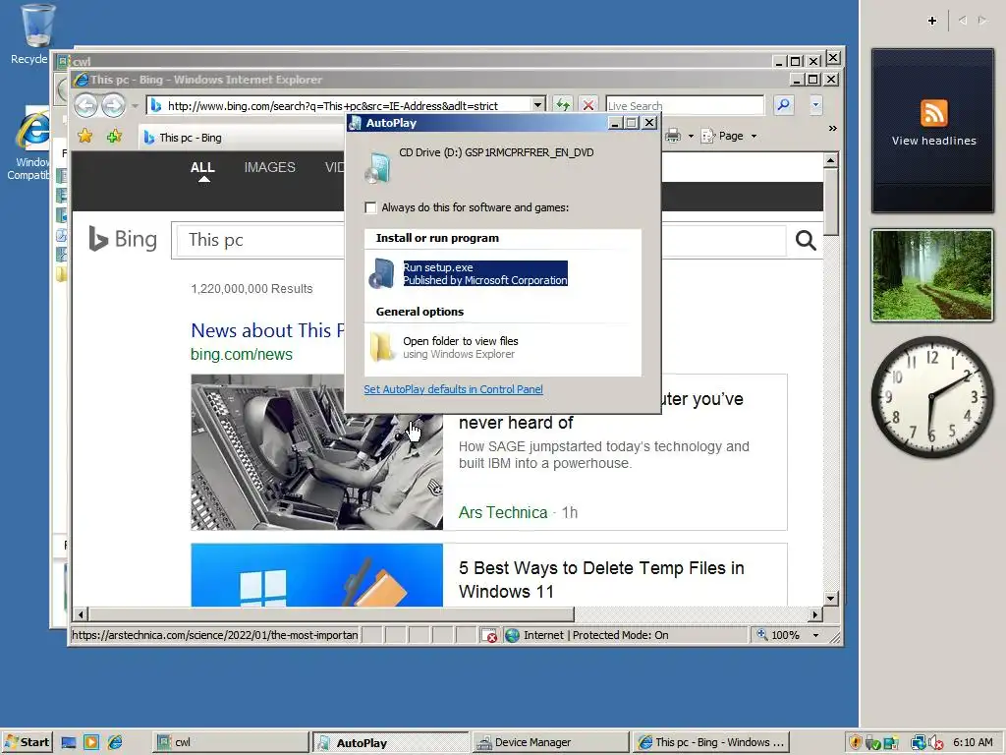Screen dimensions: 1006x755
Task: Click the Back arrow in Internet Explorer
Action: [86, 104]
